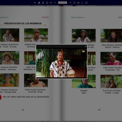This screenshot has height=122, width=122.
Task: Click the share icon in toolbar
Action: point(78,3)
